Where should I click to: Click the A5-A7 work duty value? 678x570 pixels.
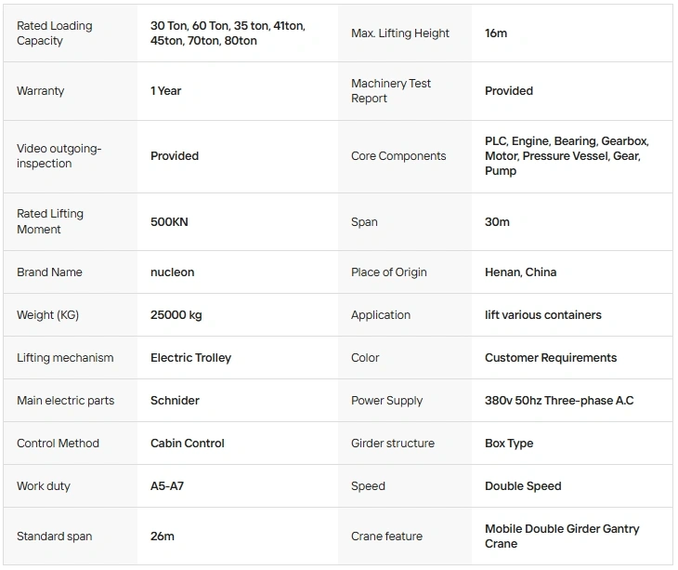pyautogui.click(x=167, y=486)
